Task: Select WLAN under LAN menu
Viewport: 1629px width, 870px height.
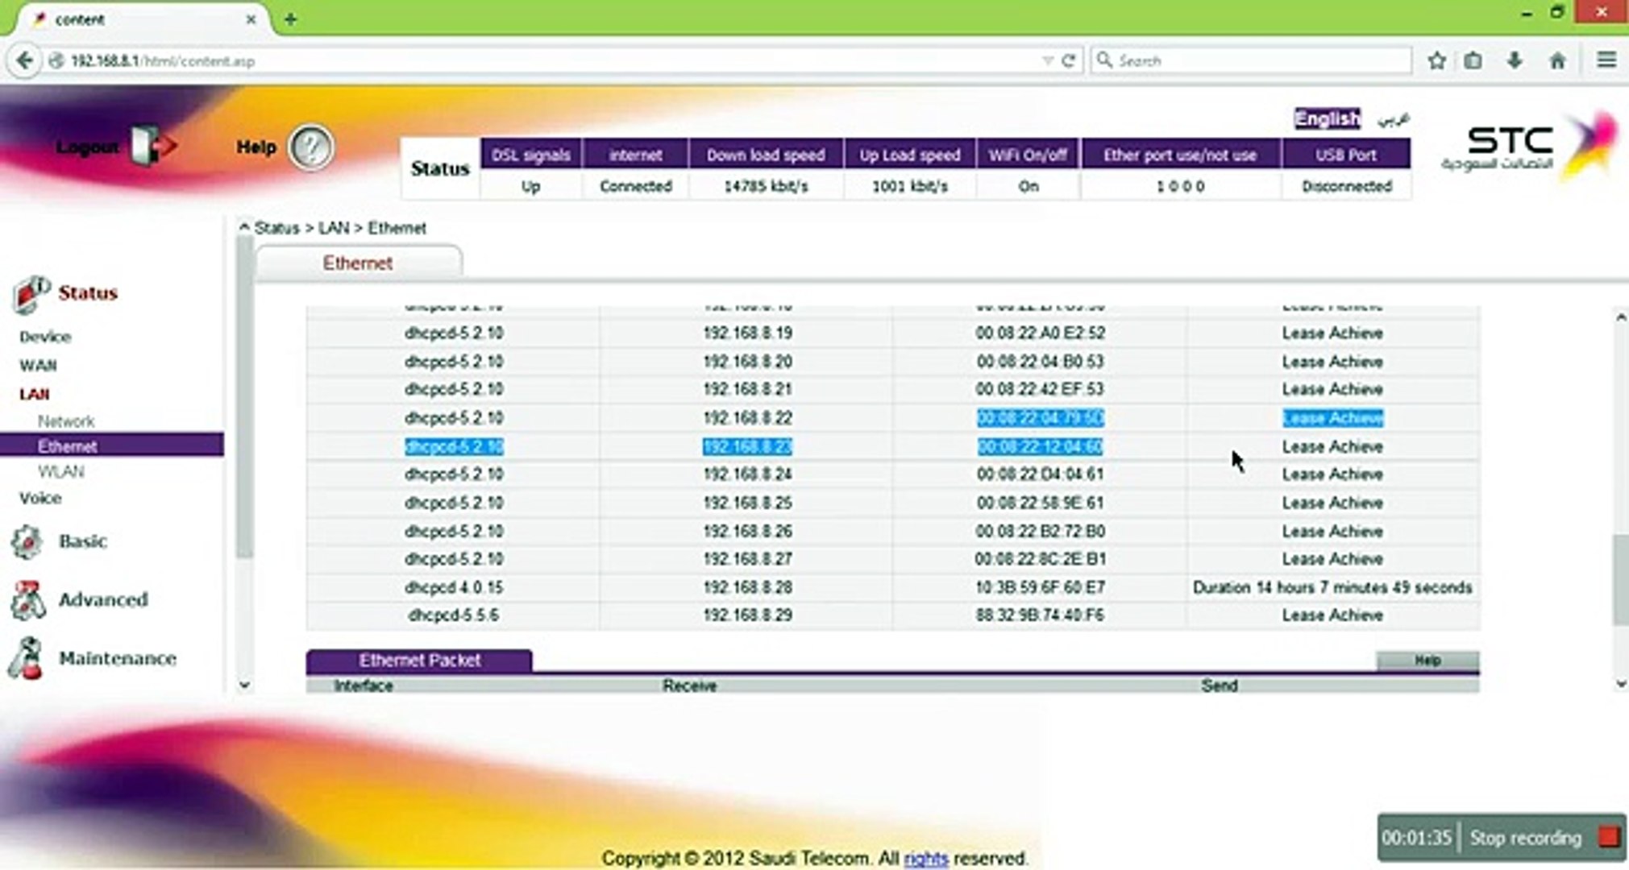Action: 61,471
